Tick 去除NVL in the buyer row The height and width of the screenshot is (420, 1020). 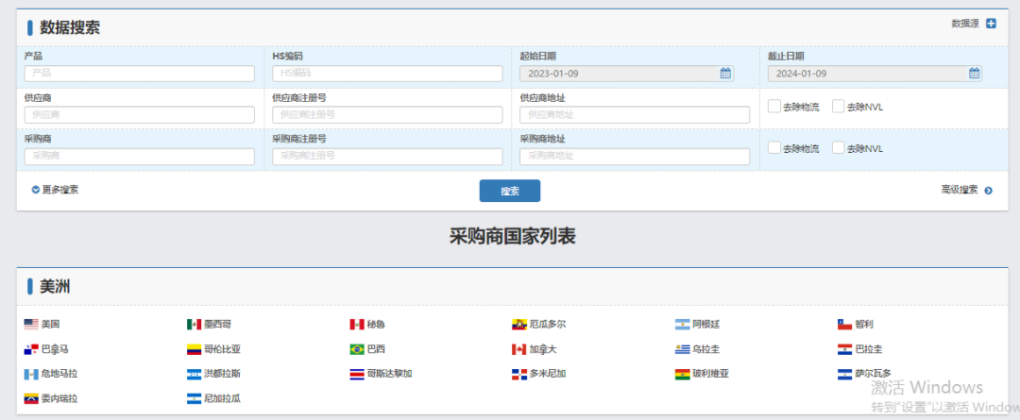click(838, 148)
